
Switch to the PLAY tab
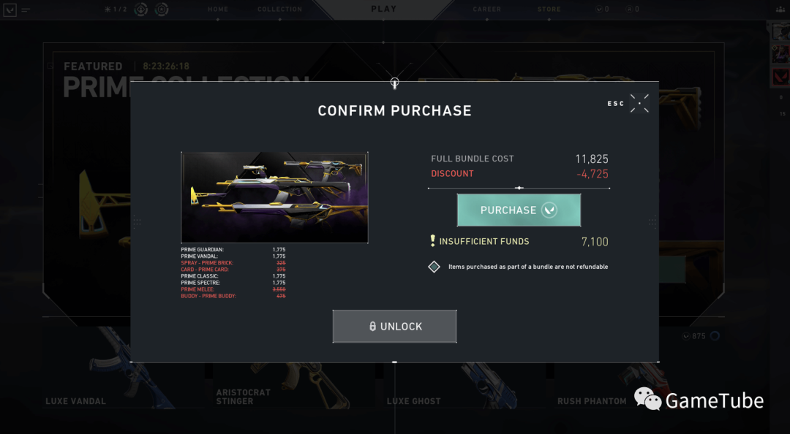click(x=384, y=9)
